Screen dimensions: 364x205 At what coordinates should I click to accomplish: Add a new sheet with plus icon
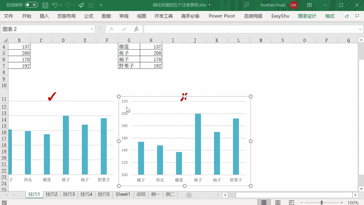[177, 195]
